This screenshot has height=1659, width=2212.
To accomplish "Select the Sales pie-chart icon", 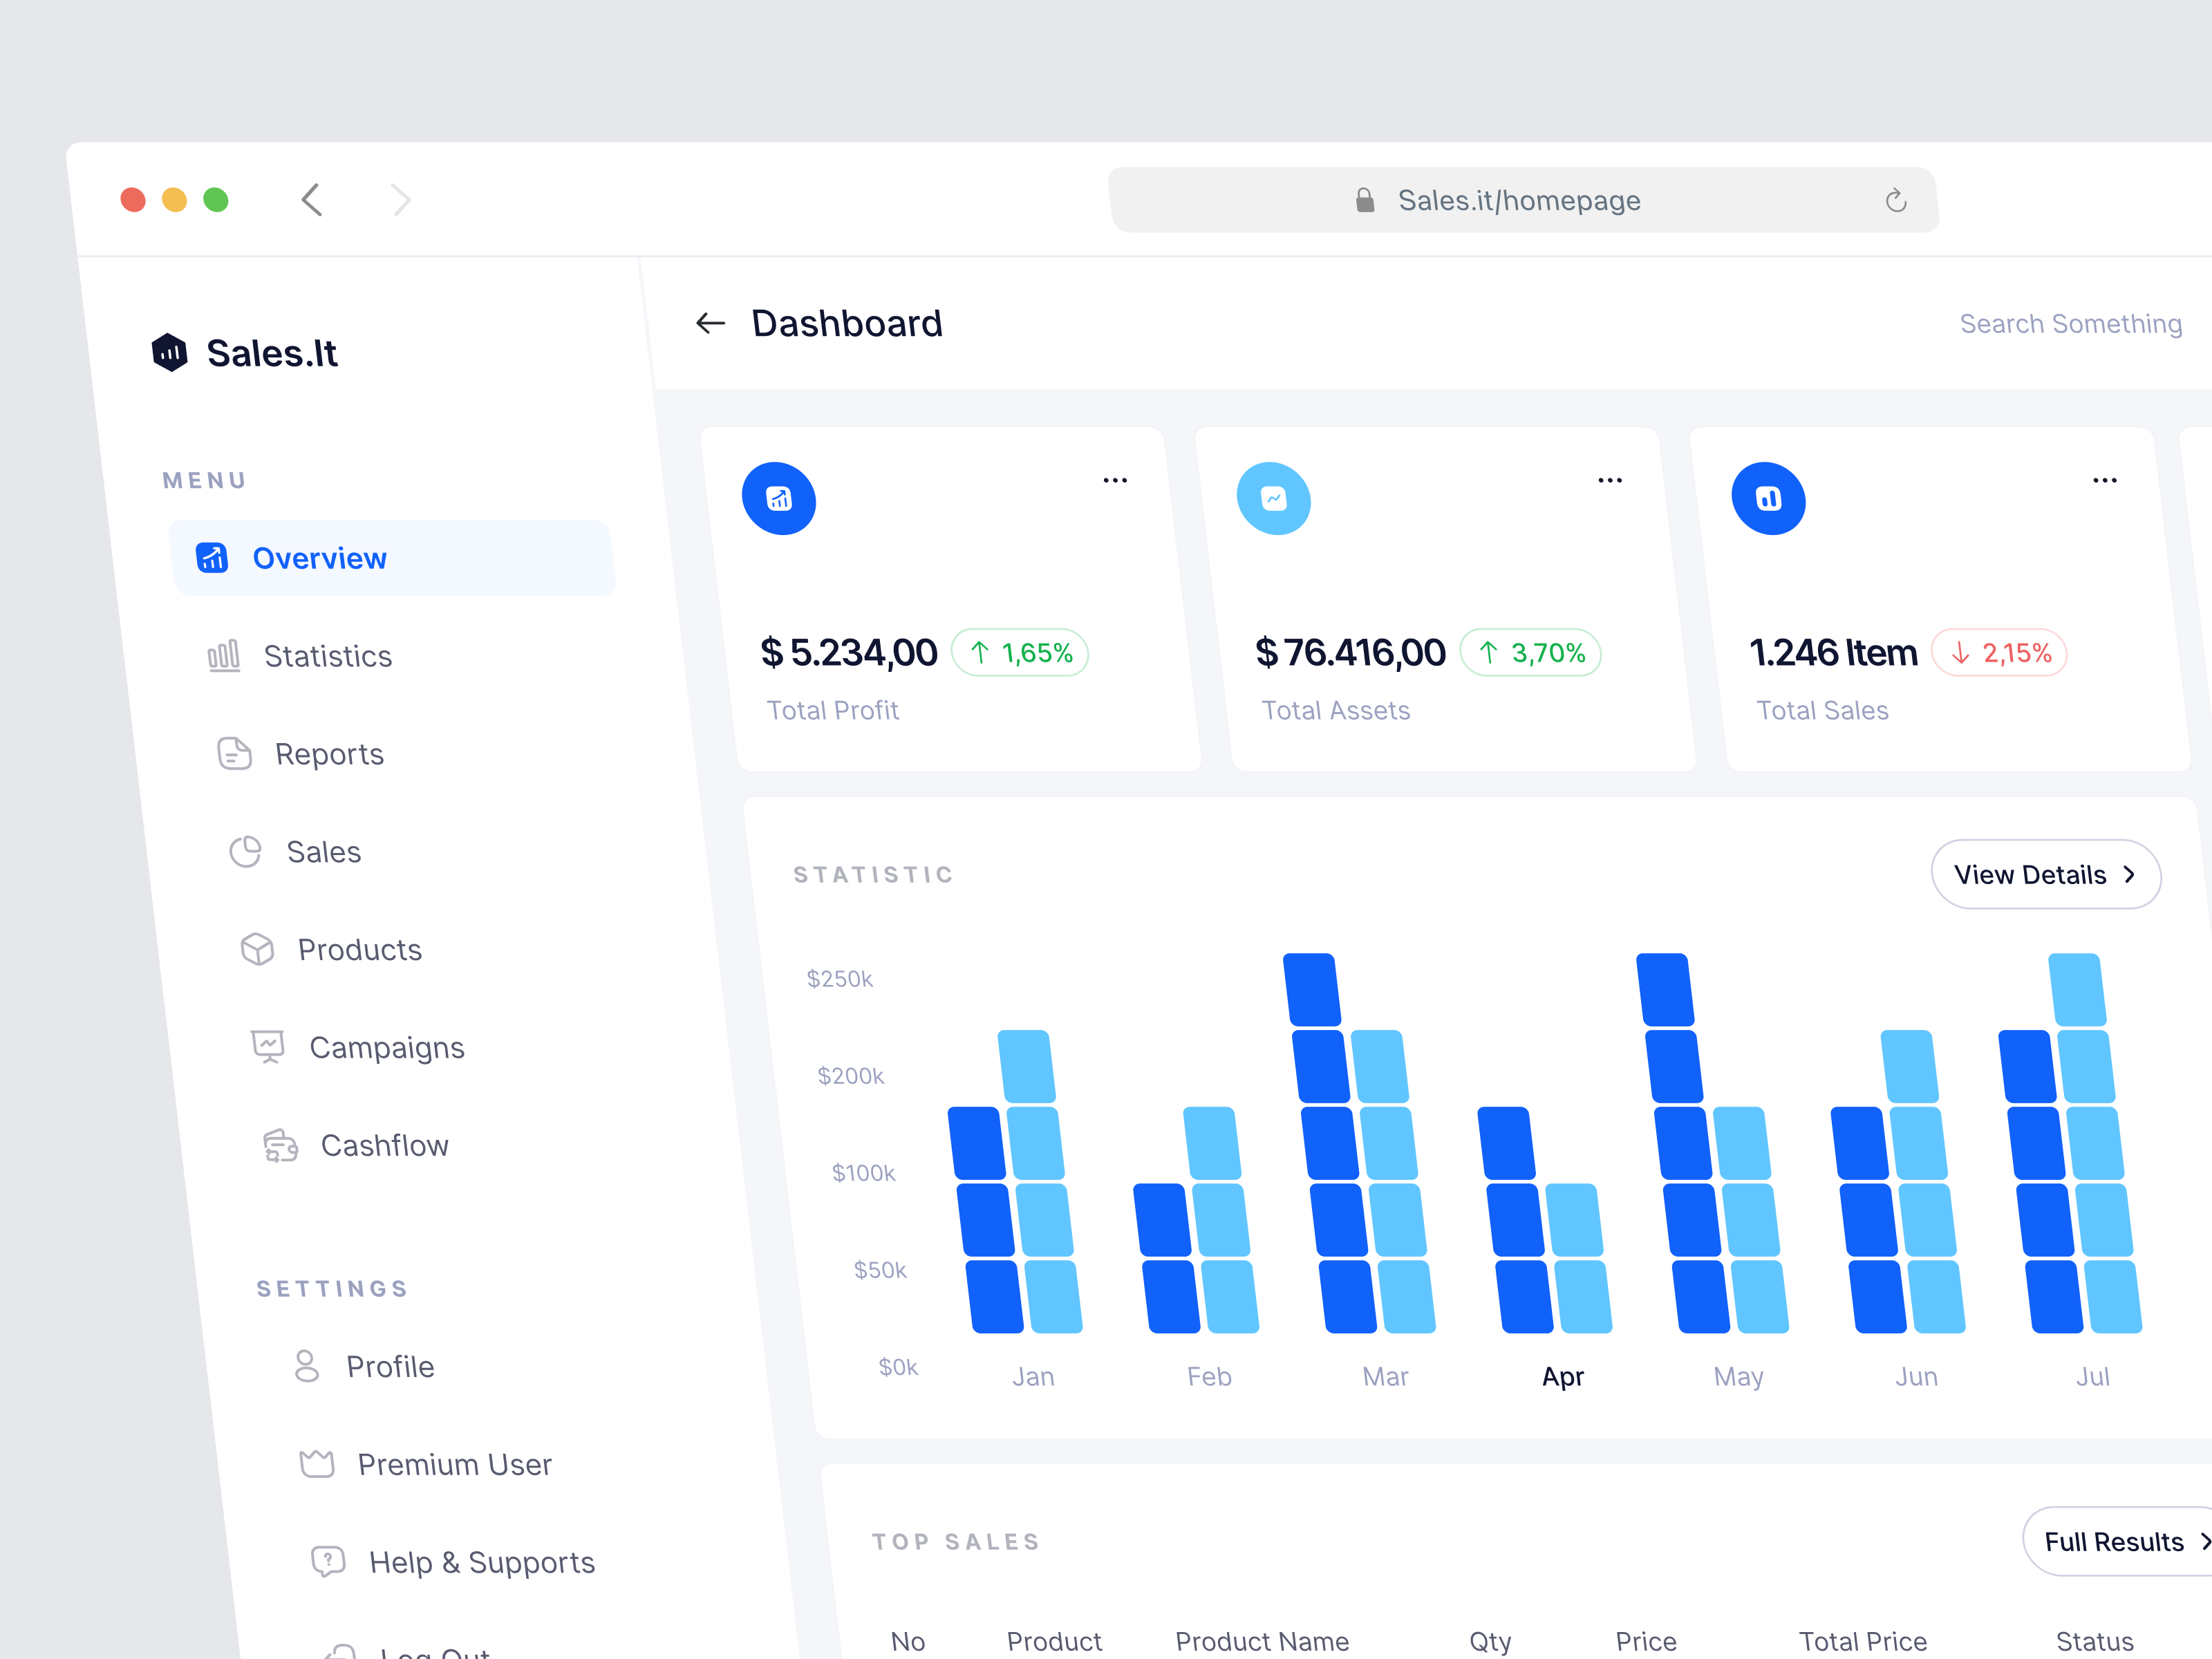I will coord(247,851).
